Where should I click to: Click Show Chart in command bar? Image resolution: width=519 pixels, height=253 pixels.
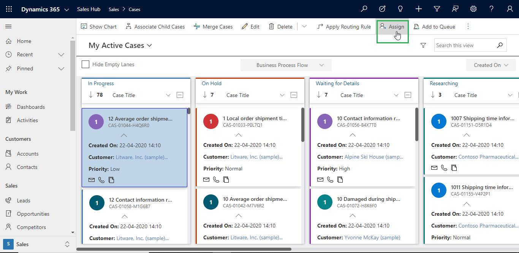tap(99, 27)
